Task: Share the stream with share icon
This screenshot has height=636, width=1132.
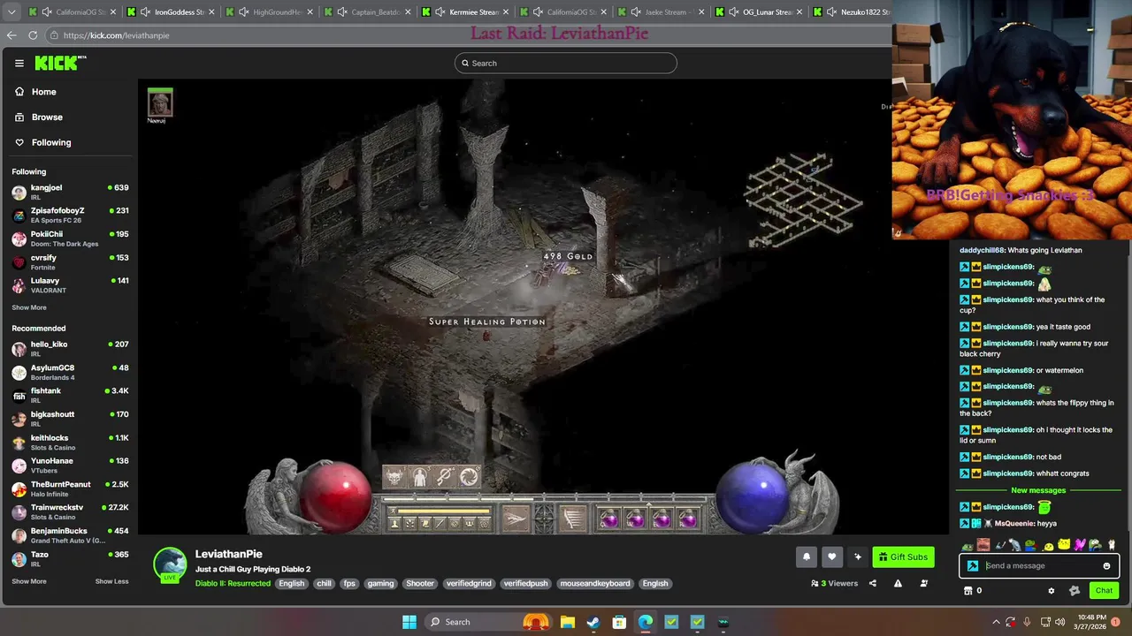Action: pyautogui.click(x=872, y=583)
